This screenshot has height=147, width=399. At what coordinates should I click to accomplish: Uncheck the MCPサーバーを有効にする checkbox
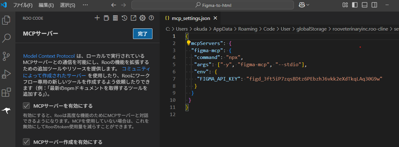[26, 106]
